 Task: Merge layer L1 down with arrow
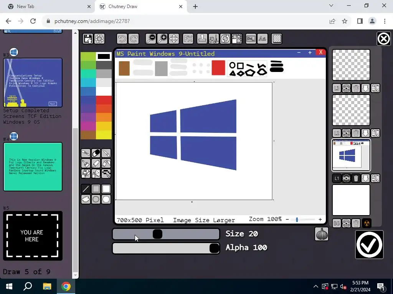[x=365, y=178]
